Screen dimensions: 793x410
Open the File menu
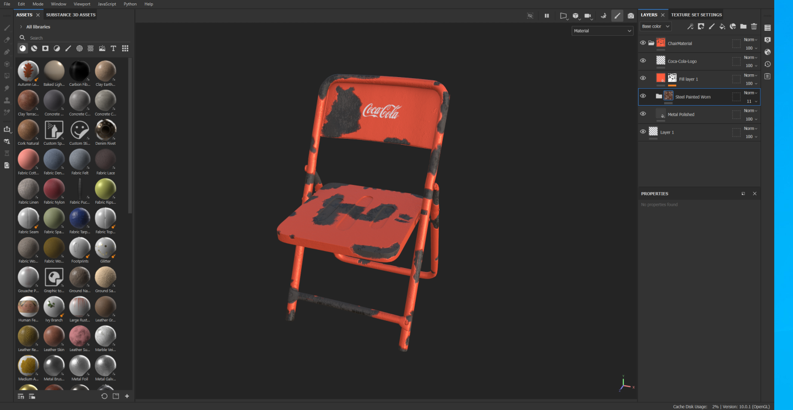(7, 4)
